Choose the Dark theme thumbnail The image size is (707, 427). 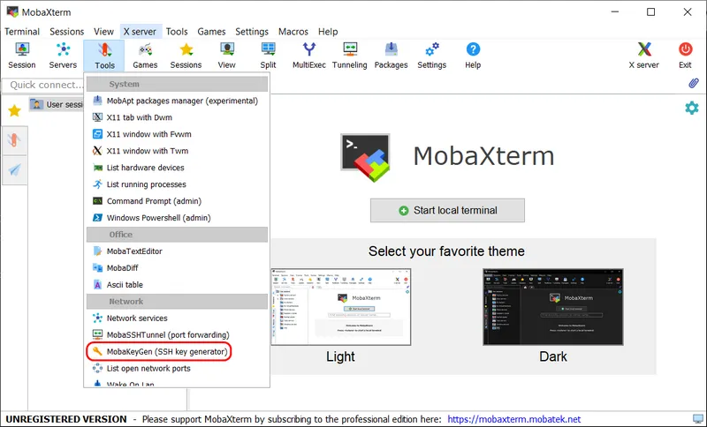coord(553,307)
